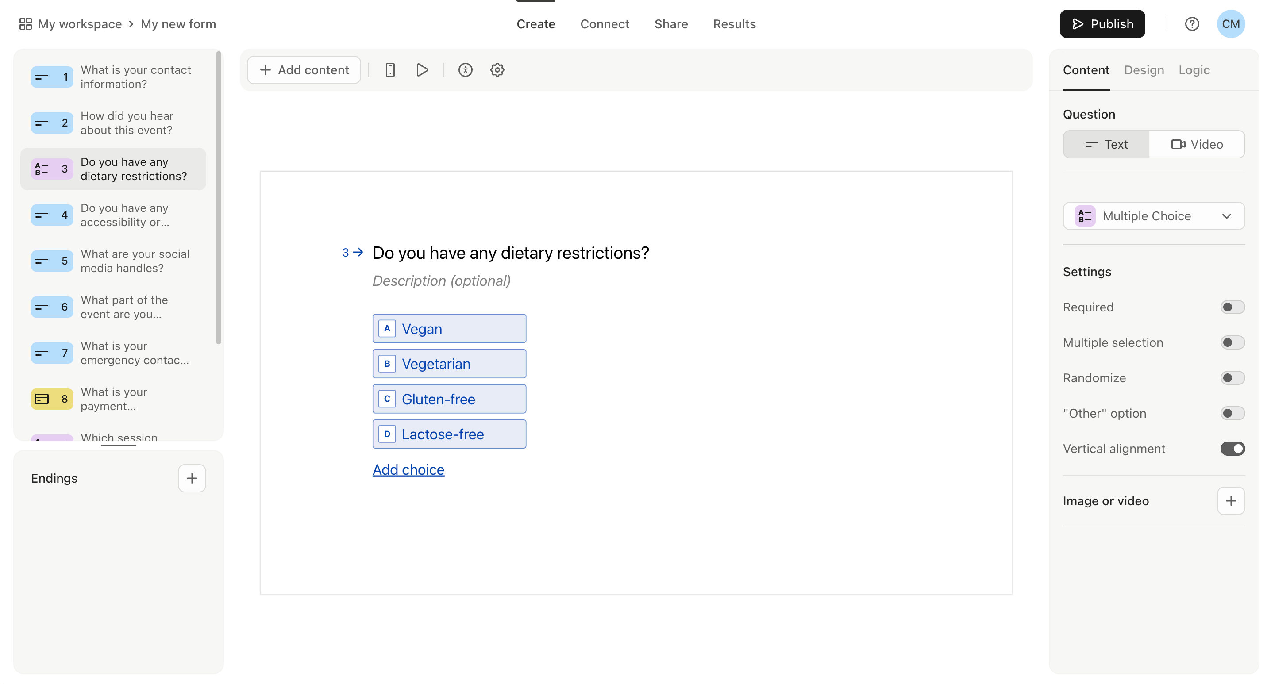Go to My workspace breadcrumb
Viewport: 1271px width, 684px height.
click(80, 24)
